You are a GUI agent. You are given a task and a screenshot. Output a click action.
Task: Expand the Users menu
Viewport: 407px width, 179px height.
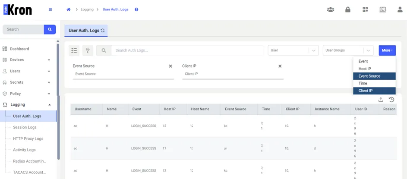click(28, 71)
